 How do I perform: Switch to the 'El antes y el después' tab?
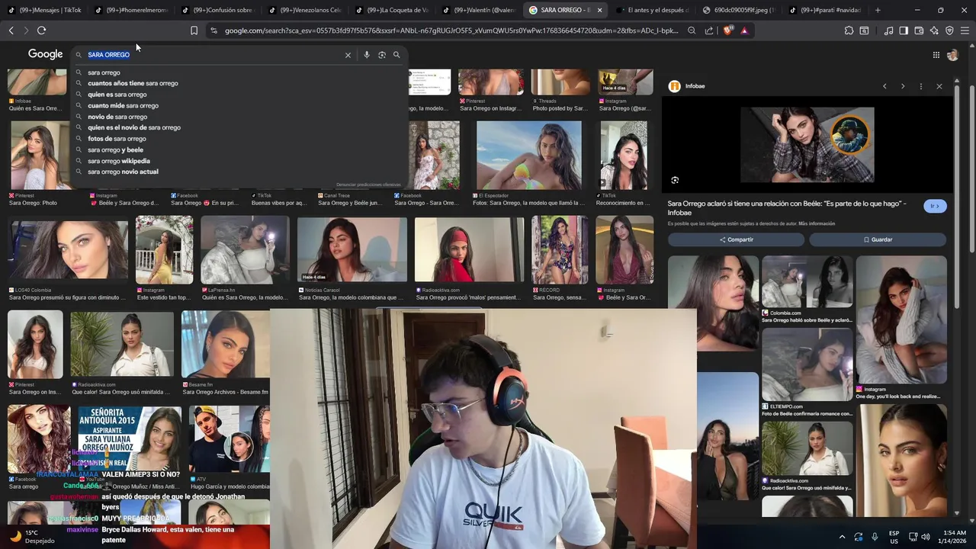coord(652,10)
